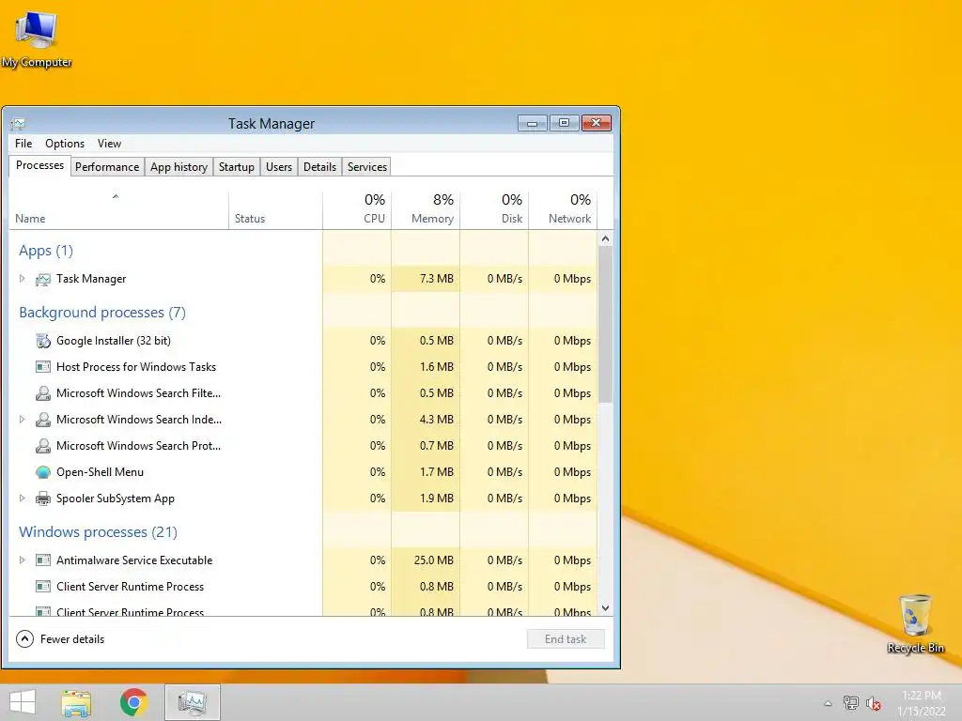
Task: Click the scrollbar up arrow
Action: [605, 239]
